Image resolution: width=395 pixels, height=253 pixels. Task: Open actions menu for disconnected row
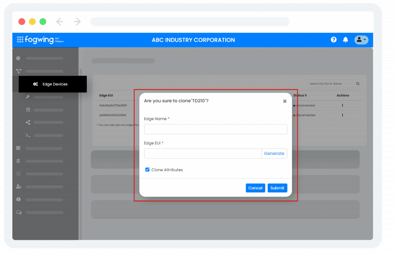pos(343,115)
